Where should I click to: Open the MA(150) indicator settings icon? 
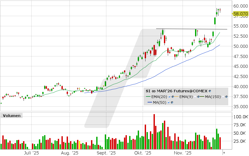point(226,96)
